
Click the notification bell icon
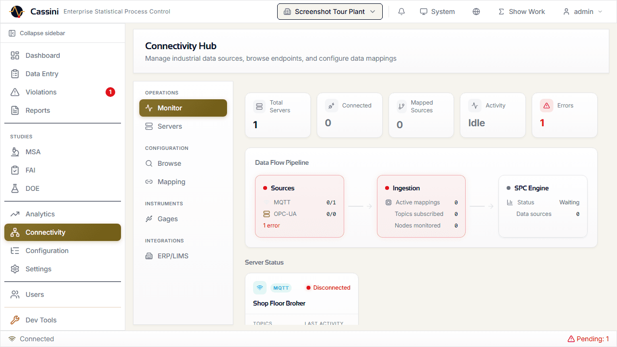click(x=401, y=11)
